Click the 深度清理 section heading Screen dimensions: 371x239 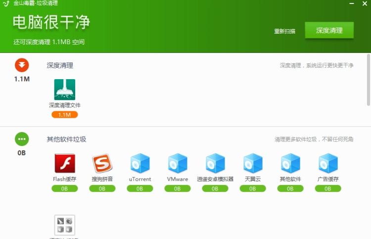coord(60,65)
